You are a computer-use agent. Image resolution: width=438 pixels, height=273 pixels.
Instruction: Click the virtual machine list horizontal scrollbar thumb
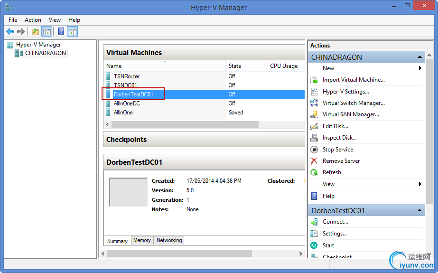click(x=185, y=124)
